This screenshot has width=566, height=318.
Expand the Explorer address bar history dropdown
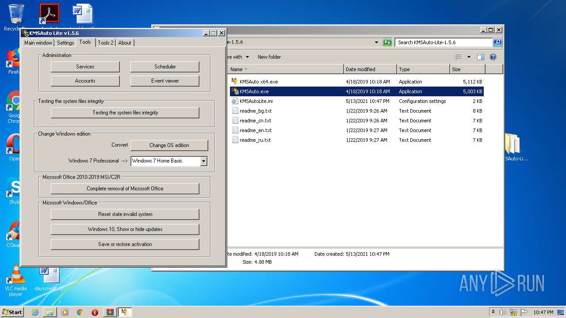[x=376, y=42]
